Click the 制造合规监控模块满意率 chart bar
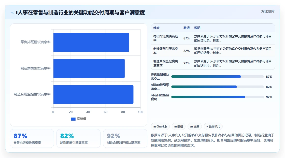The width and height of the screenshot is (285, 158). 93,94
